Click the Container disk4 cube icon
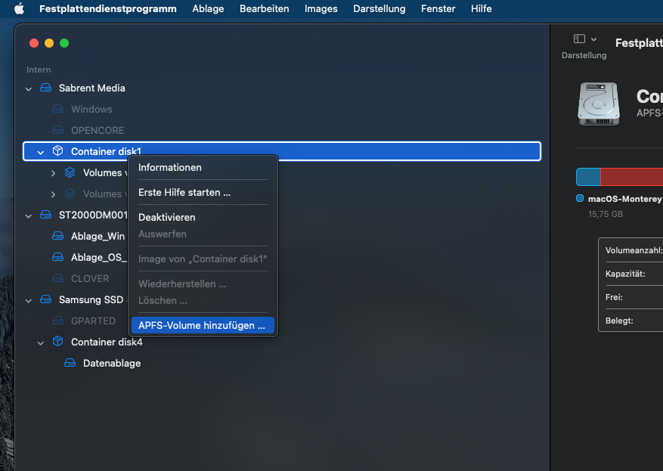 [58, 341]
